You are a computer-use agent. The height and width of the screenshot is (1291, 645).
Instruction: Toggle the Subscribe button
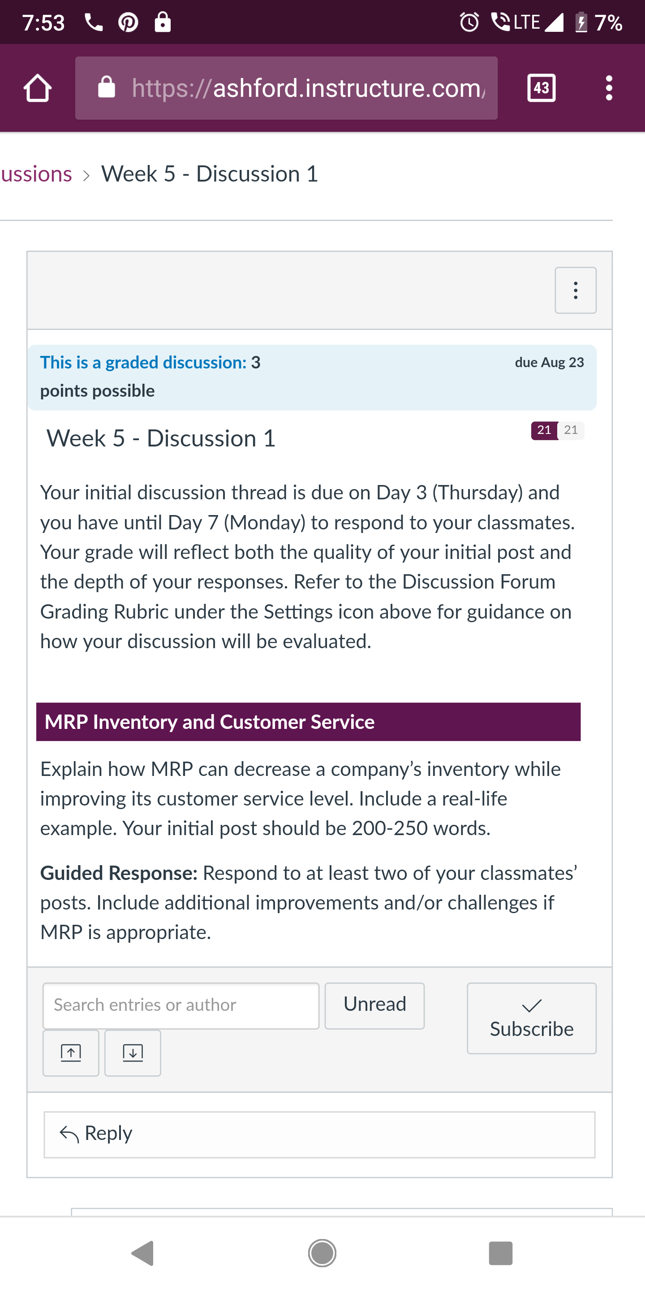tap(531, 1018)
